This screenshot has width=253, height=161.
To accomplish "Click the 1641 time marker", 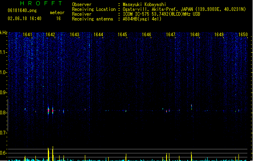I will pos(28,35).
